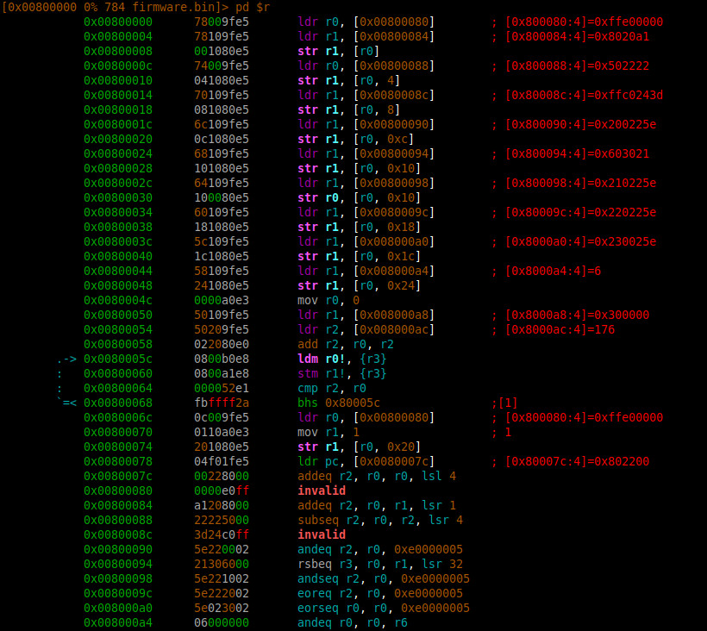
Task: Select address 0x00800028
Action: pyautogui.click(x=118, y=169)
